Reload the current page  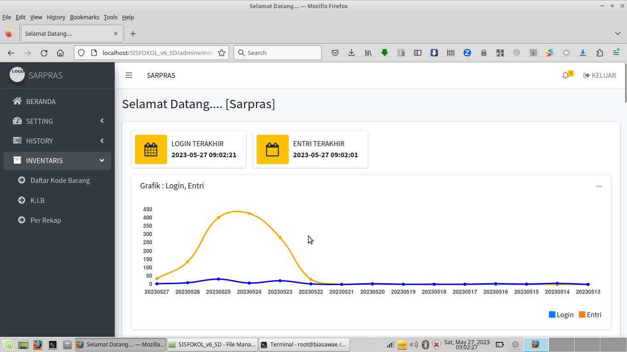point(44,53)
